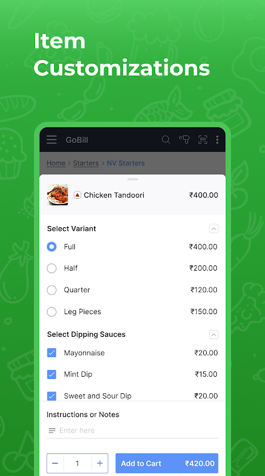Screen dimensions: 265x476
Task: Toggle the Sweet and Sour Dip checkbox
Action: coord(52,396)
